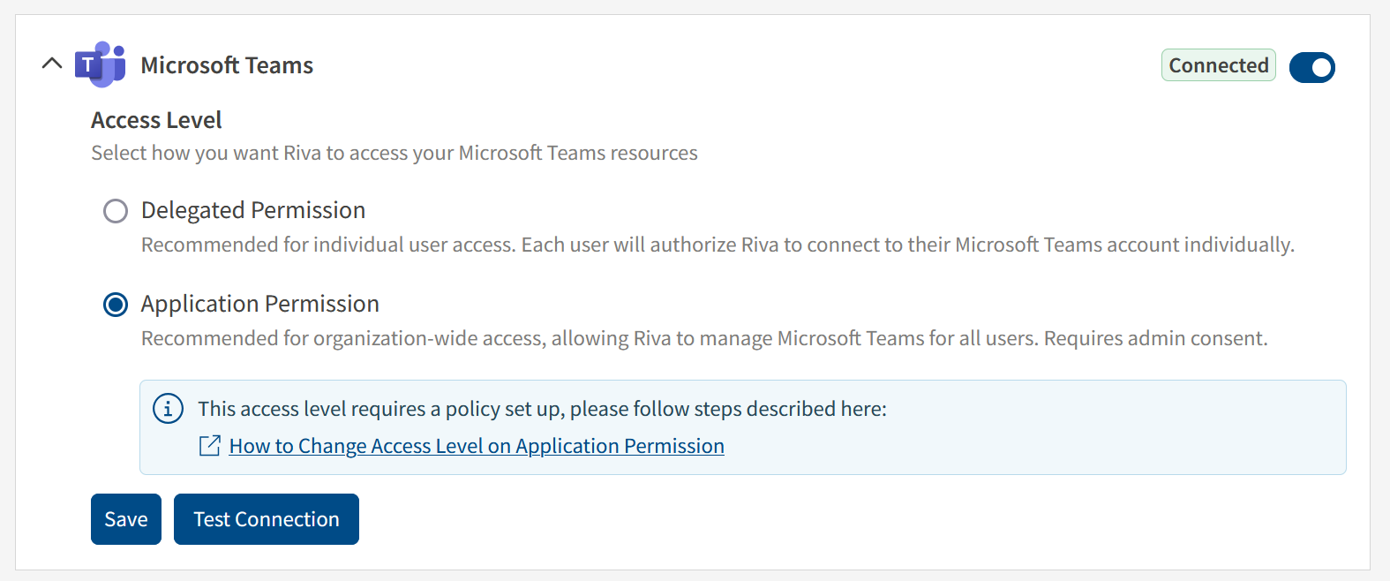Click the external link arrow icon
The width and height of the screenshot is (1390, 581).
pos(210,446)
